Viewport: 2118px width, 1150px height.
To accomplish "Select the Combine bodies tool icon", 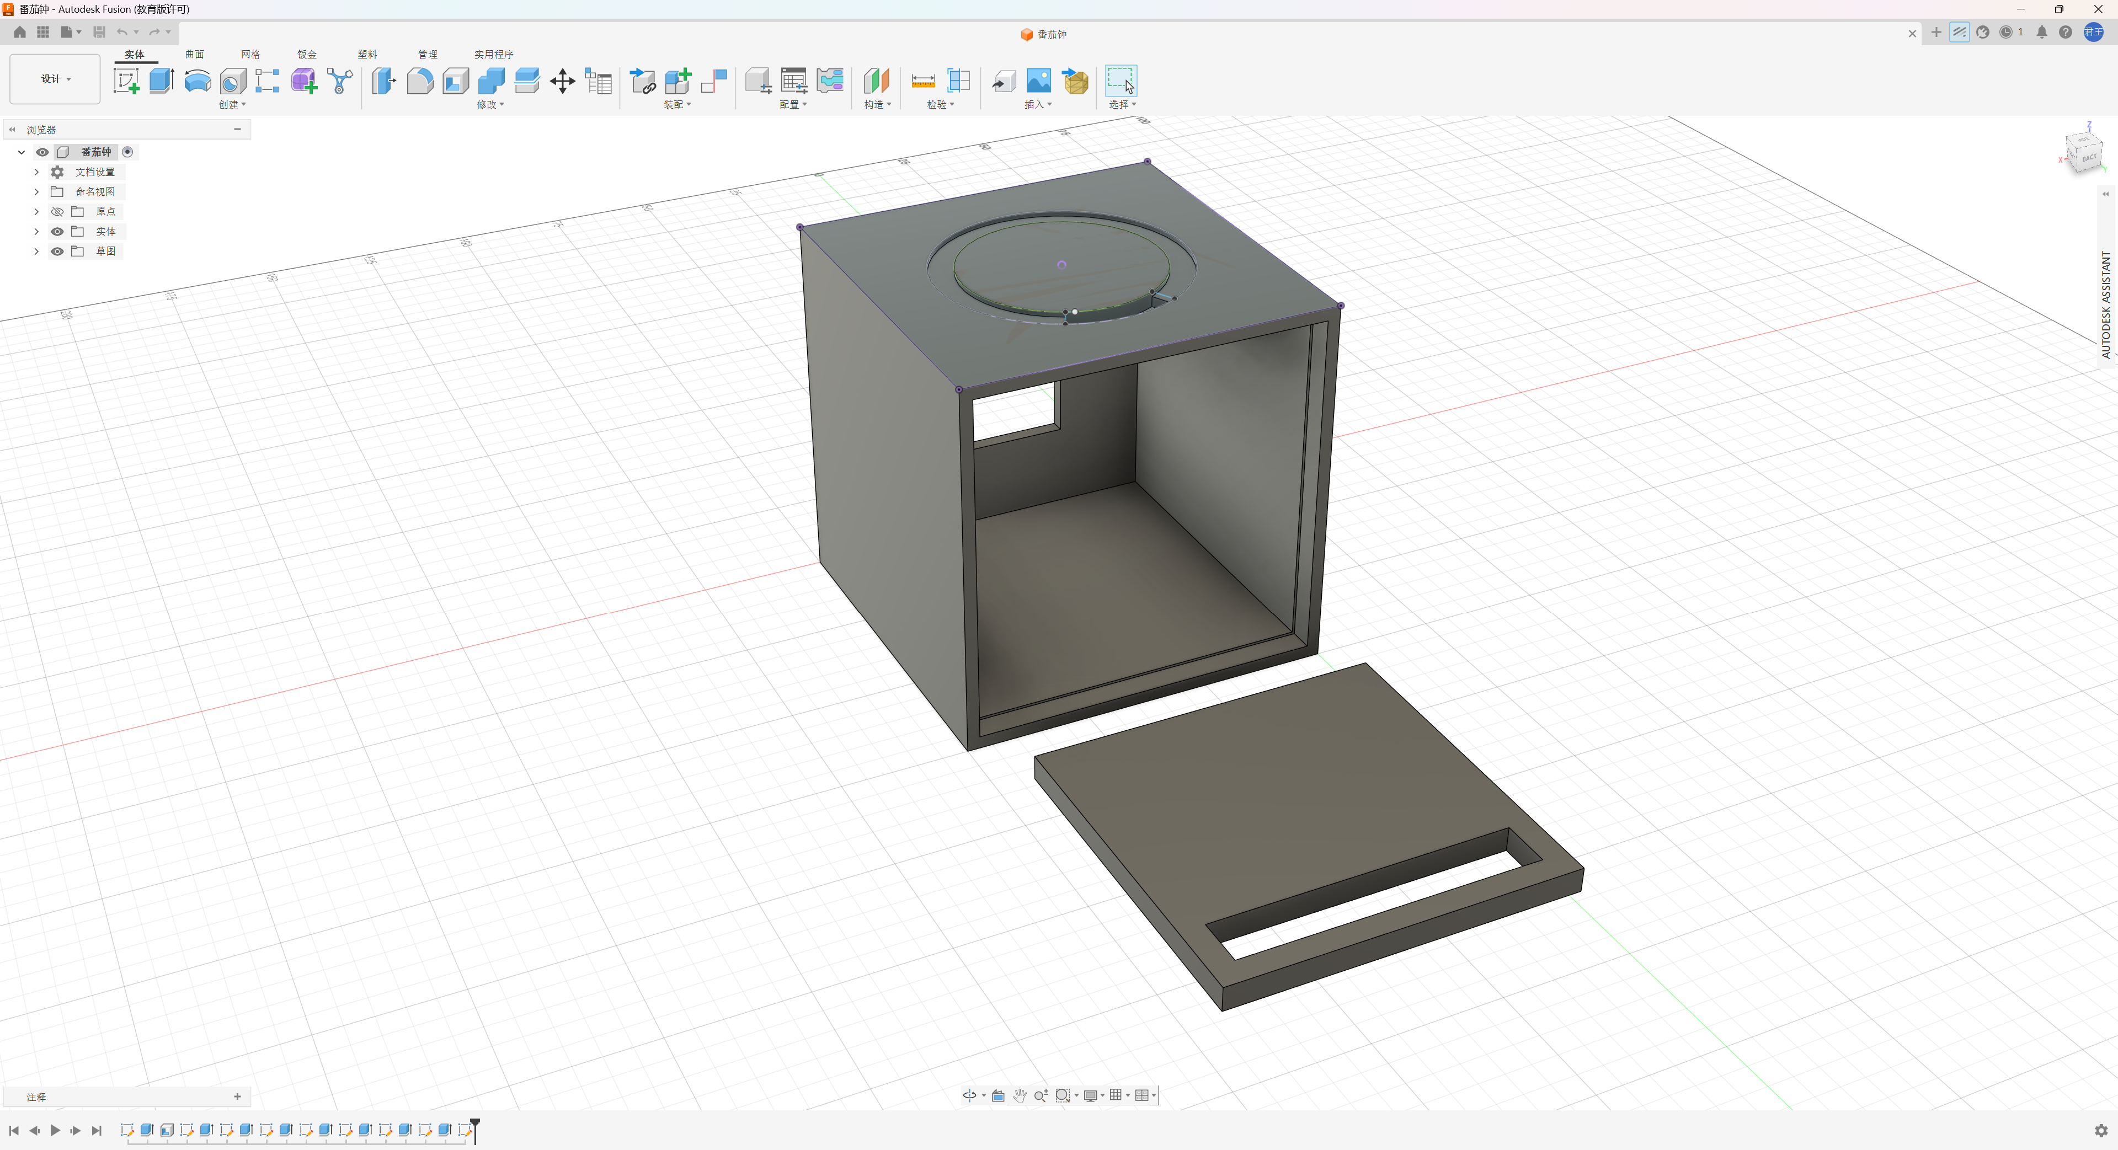I will [491, 81].
